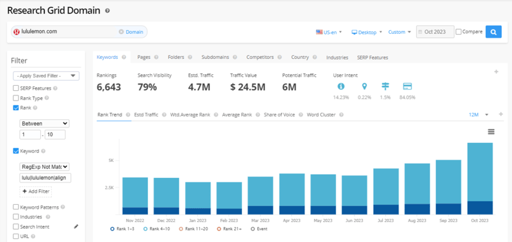
Task: Open the RegExp Not Match dropdown
Action: click(44, 166)
